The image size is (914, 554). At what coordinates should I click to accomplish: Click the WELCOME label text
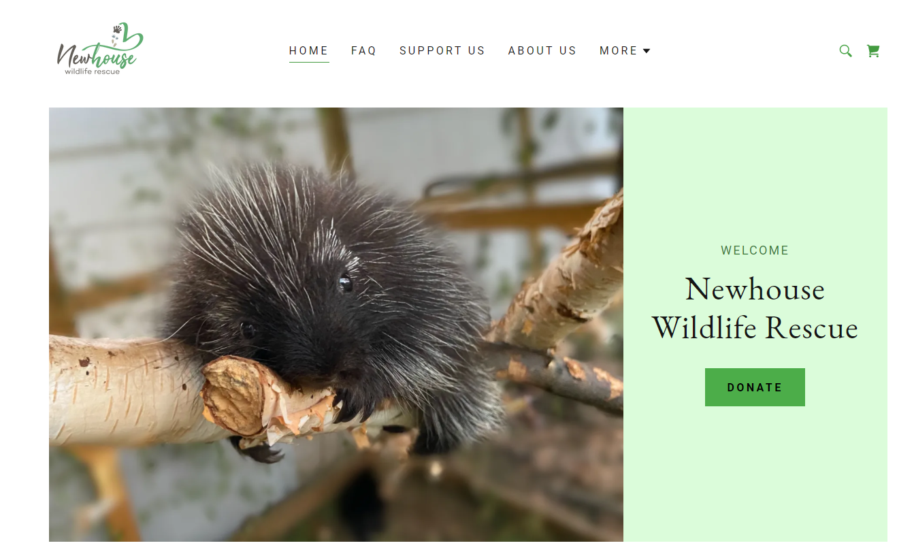pyautogui.click(x=755, y=250)
